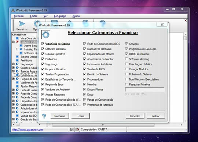Click the Nenhuma button
Viewport: 198px width, 142px height.
[60, 116]
